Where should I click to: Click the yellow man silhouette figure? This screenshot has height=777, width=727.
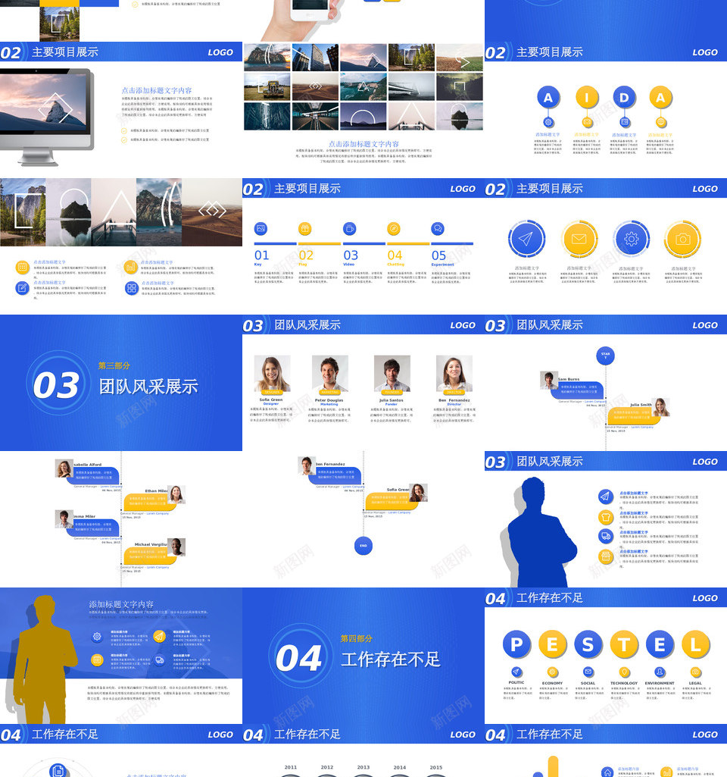(x=44, y=660)
